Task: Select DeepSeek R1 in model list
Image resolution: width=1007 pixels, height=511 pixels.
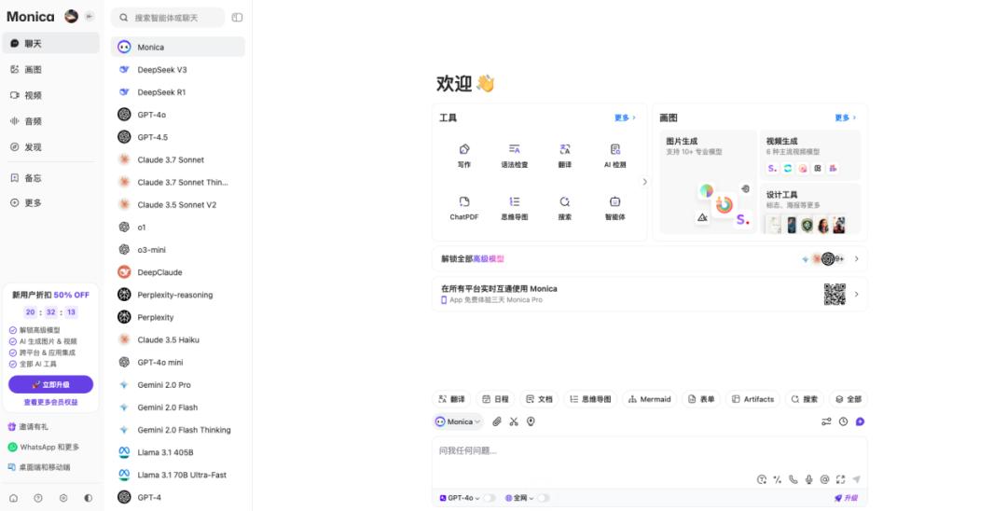Action: click(x=178, y=92)
